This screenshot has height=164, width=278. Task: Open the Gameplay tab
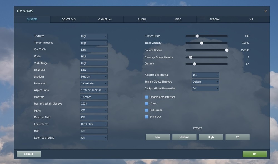[105, 19]
